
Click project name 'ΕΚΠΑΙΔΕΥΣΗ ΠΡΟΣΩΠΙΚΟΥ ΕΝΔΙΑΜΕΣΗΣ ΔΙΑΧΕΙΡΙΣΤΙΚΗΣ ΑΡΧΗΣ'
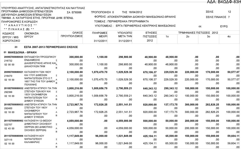pos(40,62)
